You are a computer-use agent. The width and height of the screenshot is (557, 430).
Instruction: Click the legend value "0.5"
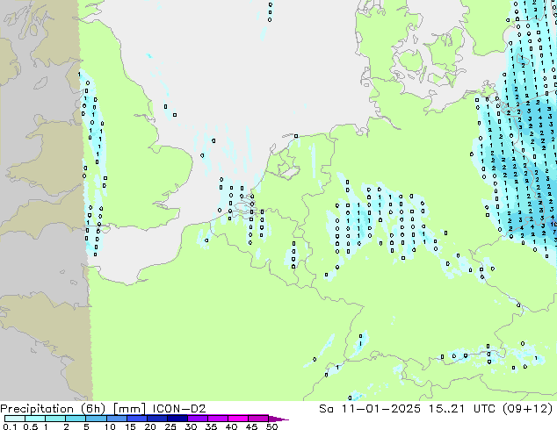[x=30, y=426]
